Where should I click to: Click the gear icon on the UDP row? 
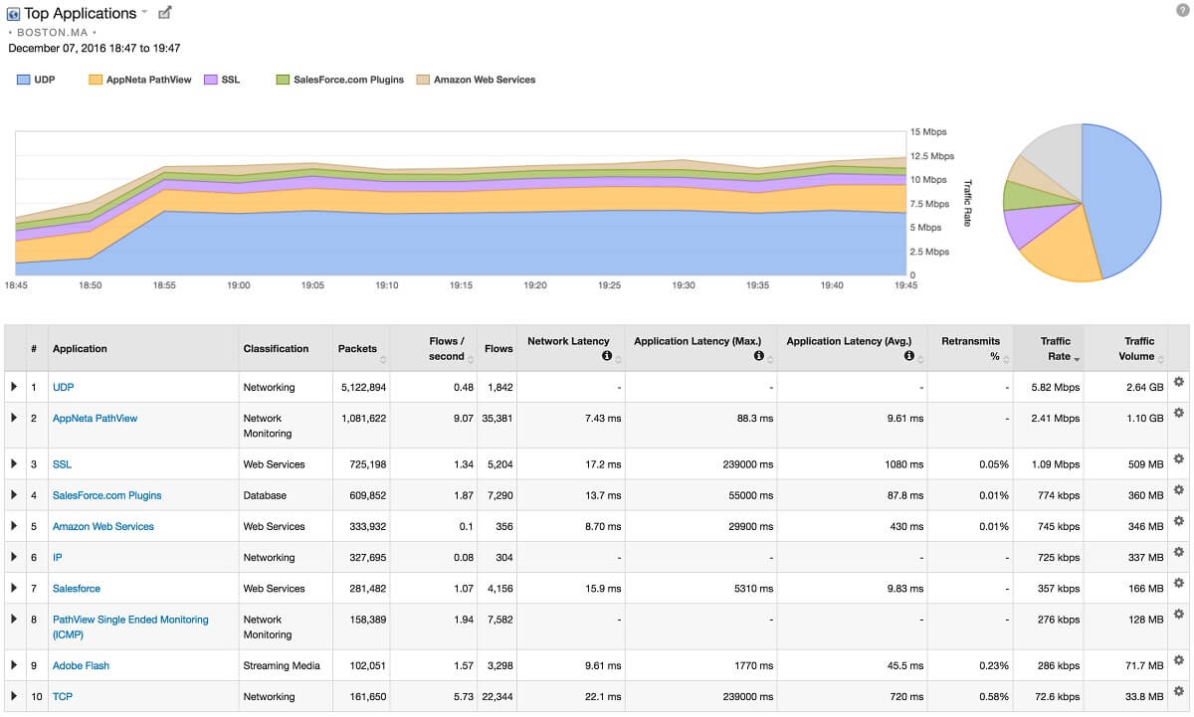1178,383
